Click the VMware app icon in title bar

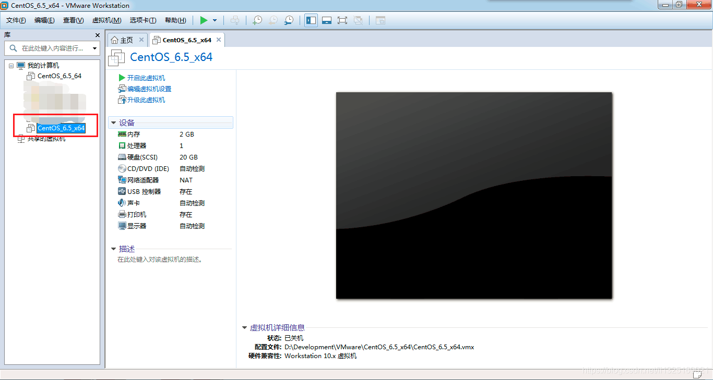(5, 5)
